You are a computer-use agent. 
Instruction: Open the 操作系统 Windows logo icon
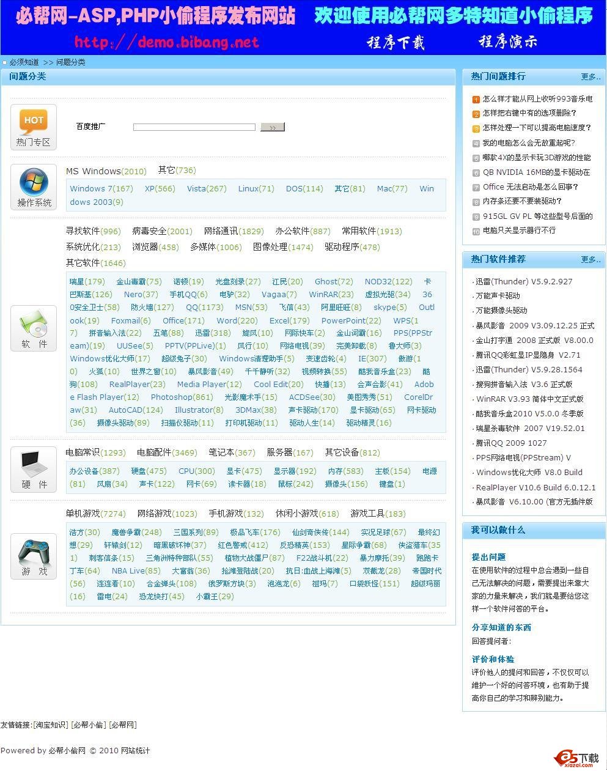point(34,187)
